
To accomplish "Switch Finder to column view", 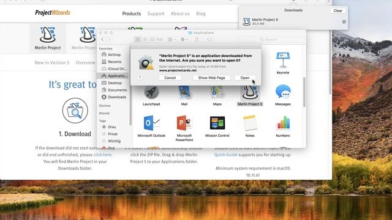I will click(152, 39).
